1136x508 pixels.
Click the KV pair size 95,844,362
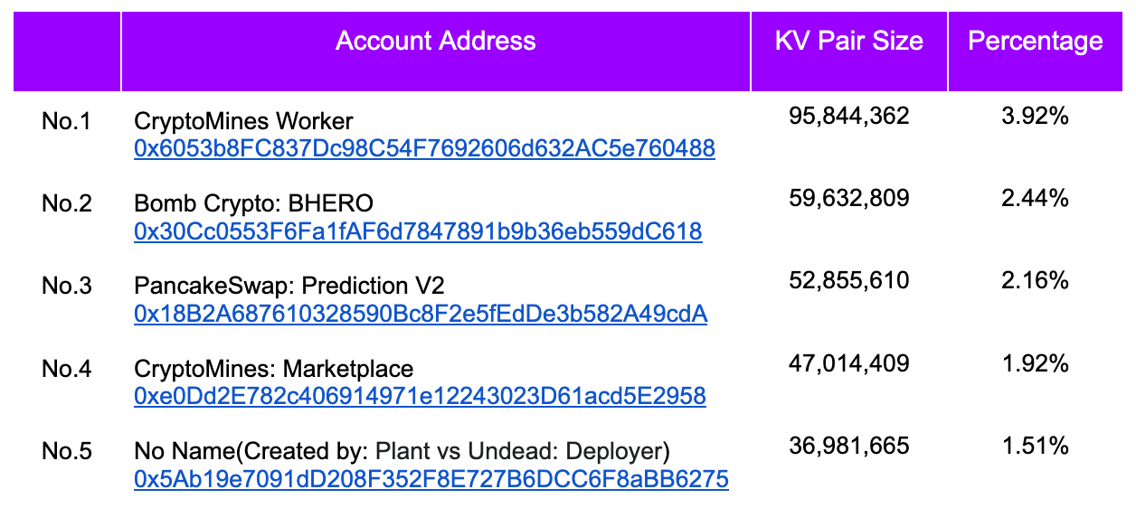[849, 116]
